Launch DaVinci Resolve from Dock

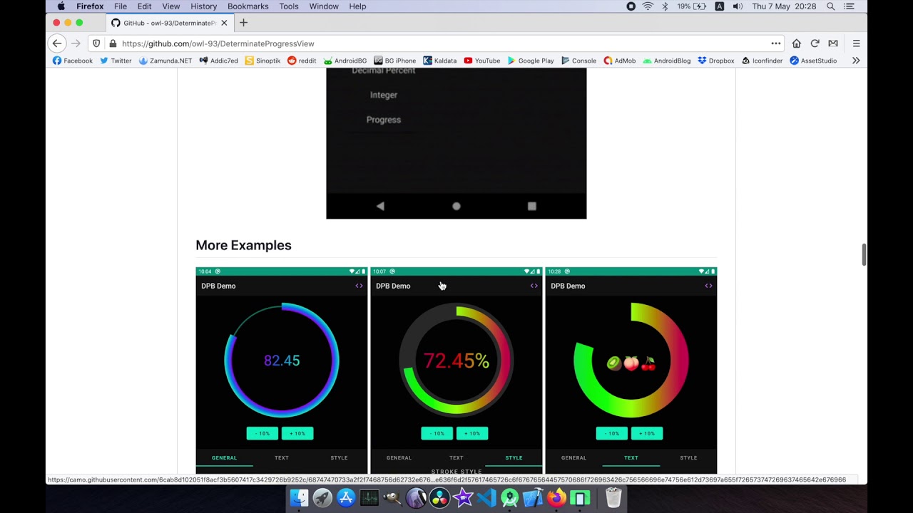tap(439, 497)
